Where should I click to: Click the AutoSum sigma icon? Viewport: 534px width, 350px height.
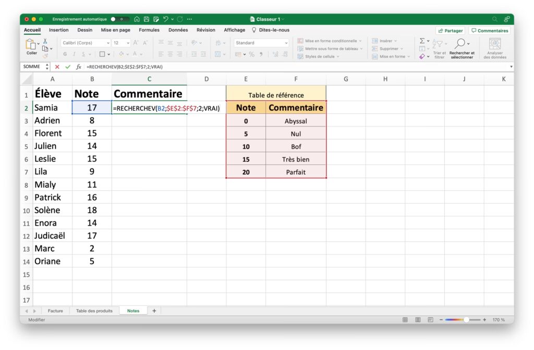[422, 41]
